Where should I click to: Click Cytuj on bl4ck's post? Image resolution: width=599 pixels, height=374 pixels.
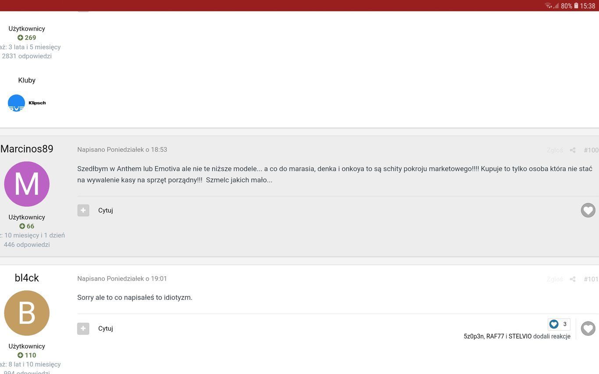(106, 328)
